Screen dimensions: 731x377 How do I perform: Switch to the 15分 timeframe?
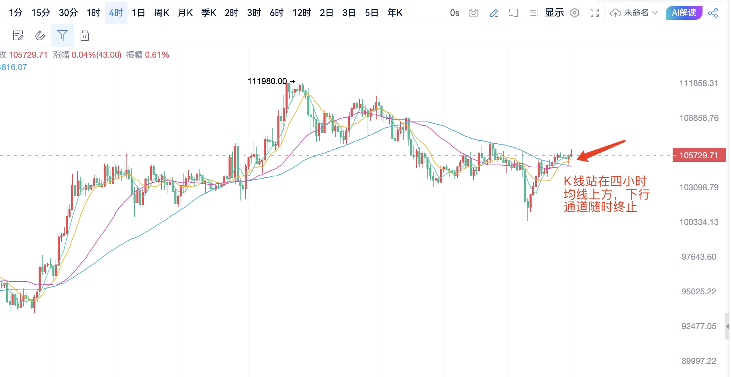click(x=41, y=13)
